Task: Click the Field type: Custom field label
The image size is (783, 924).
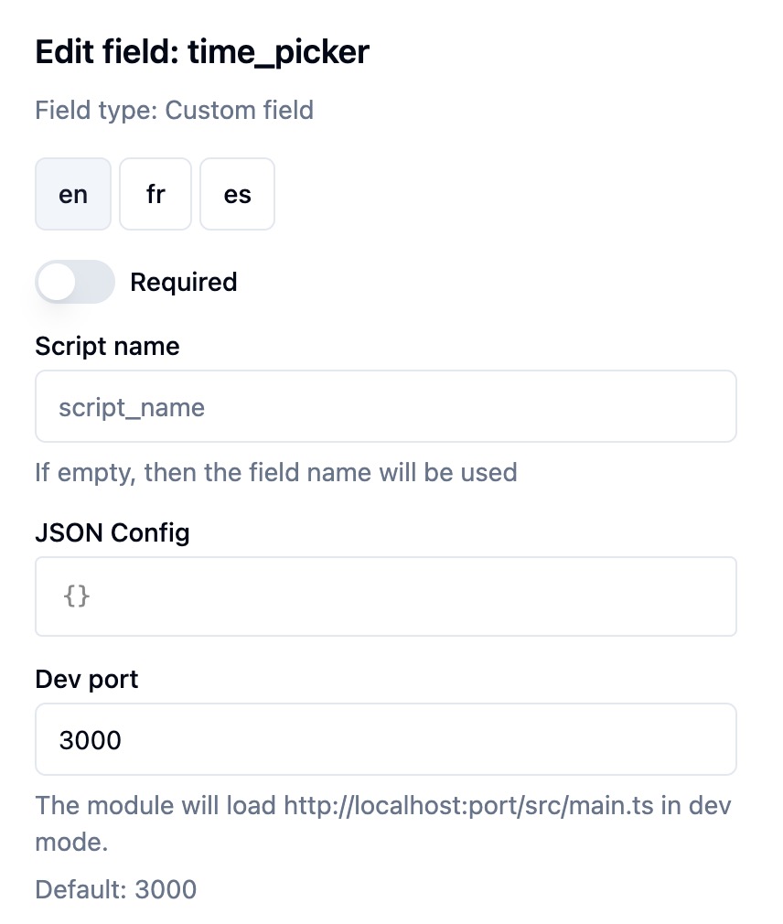Action: coord(174,110)
